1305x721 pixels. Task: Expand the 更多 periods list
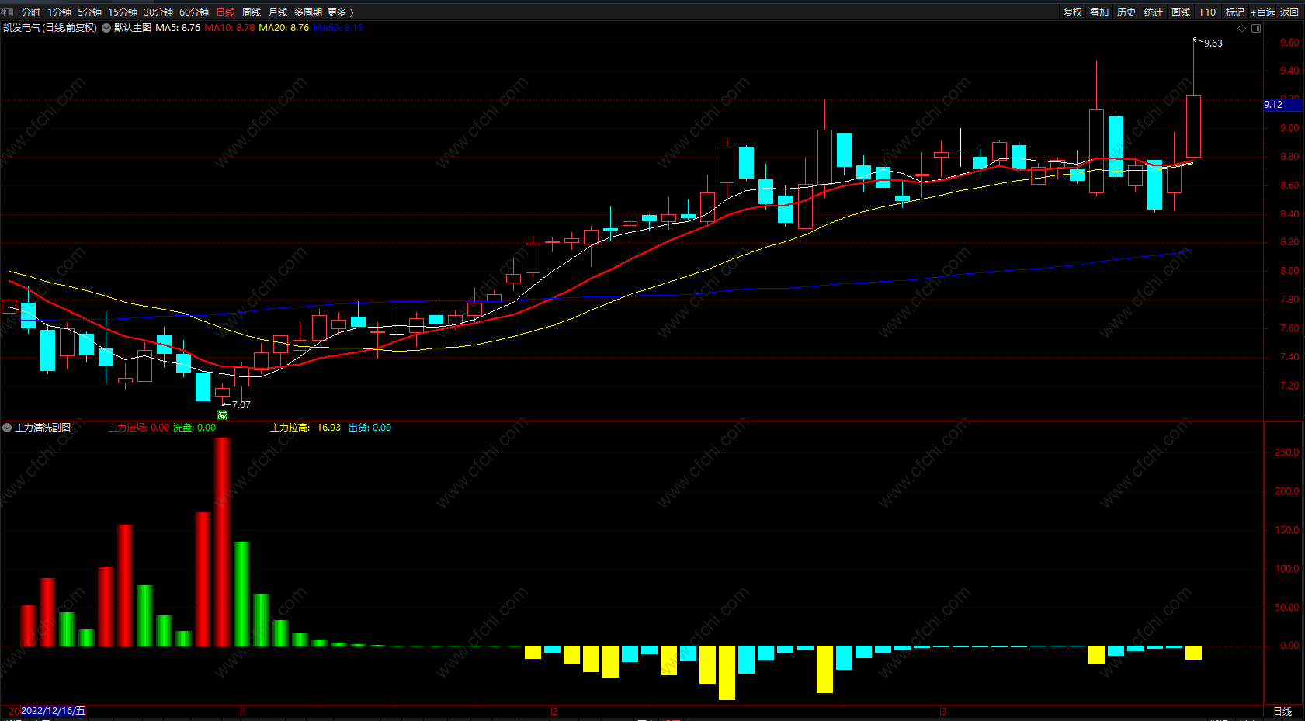click(x=340, y=12)
